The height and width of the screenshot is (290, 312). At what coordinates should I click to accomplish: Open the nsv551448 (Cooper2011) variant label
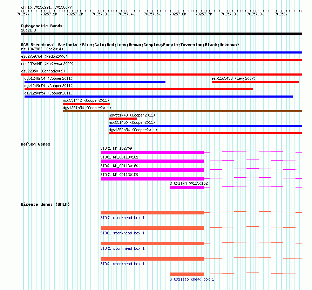132,115
